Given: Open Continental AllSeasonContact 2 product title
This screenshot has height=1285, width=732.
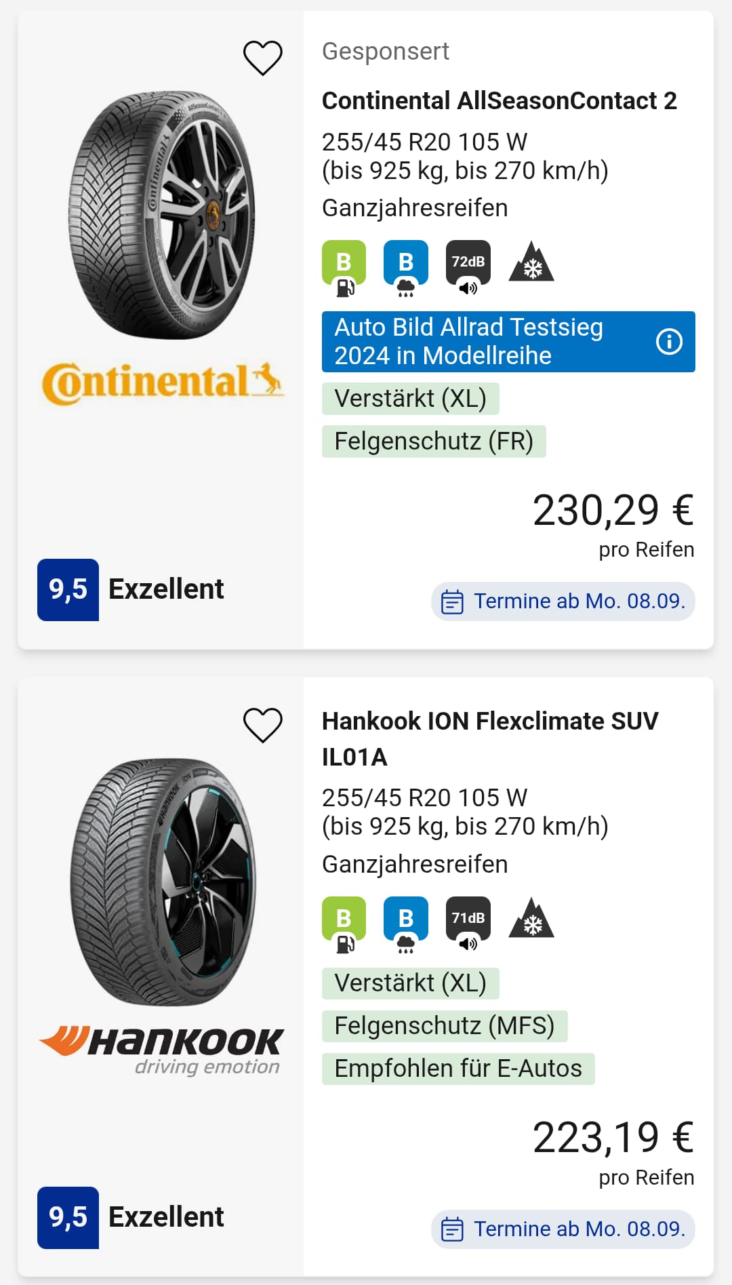Looking at the screenshot, I should pos(499,101).
